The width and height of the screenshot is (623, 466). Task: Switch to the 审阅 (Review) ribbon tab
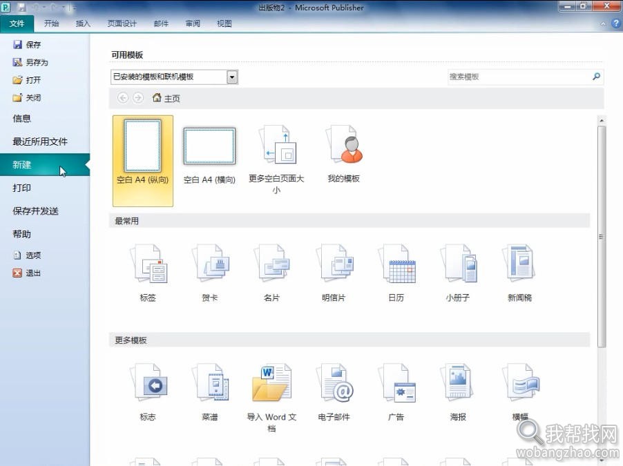(193, 23)
